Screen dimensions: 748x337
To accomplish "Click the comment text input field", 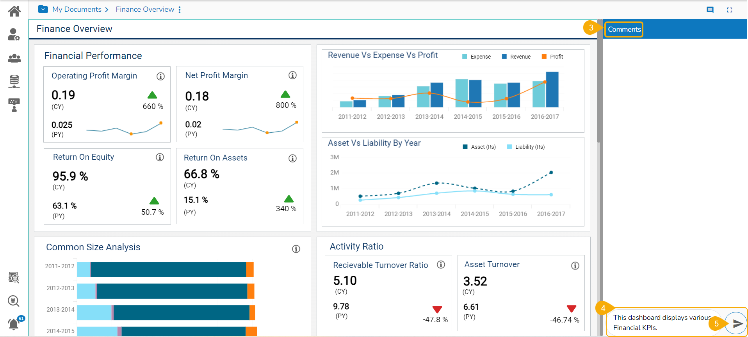I will coord(664,323).
